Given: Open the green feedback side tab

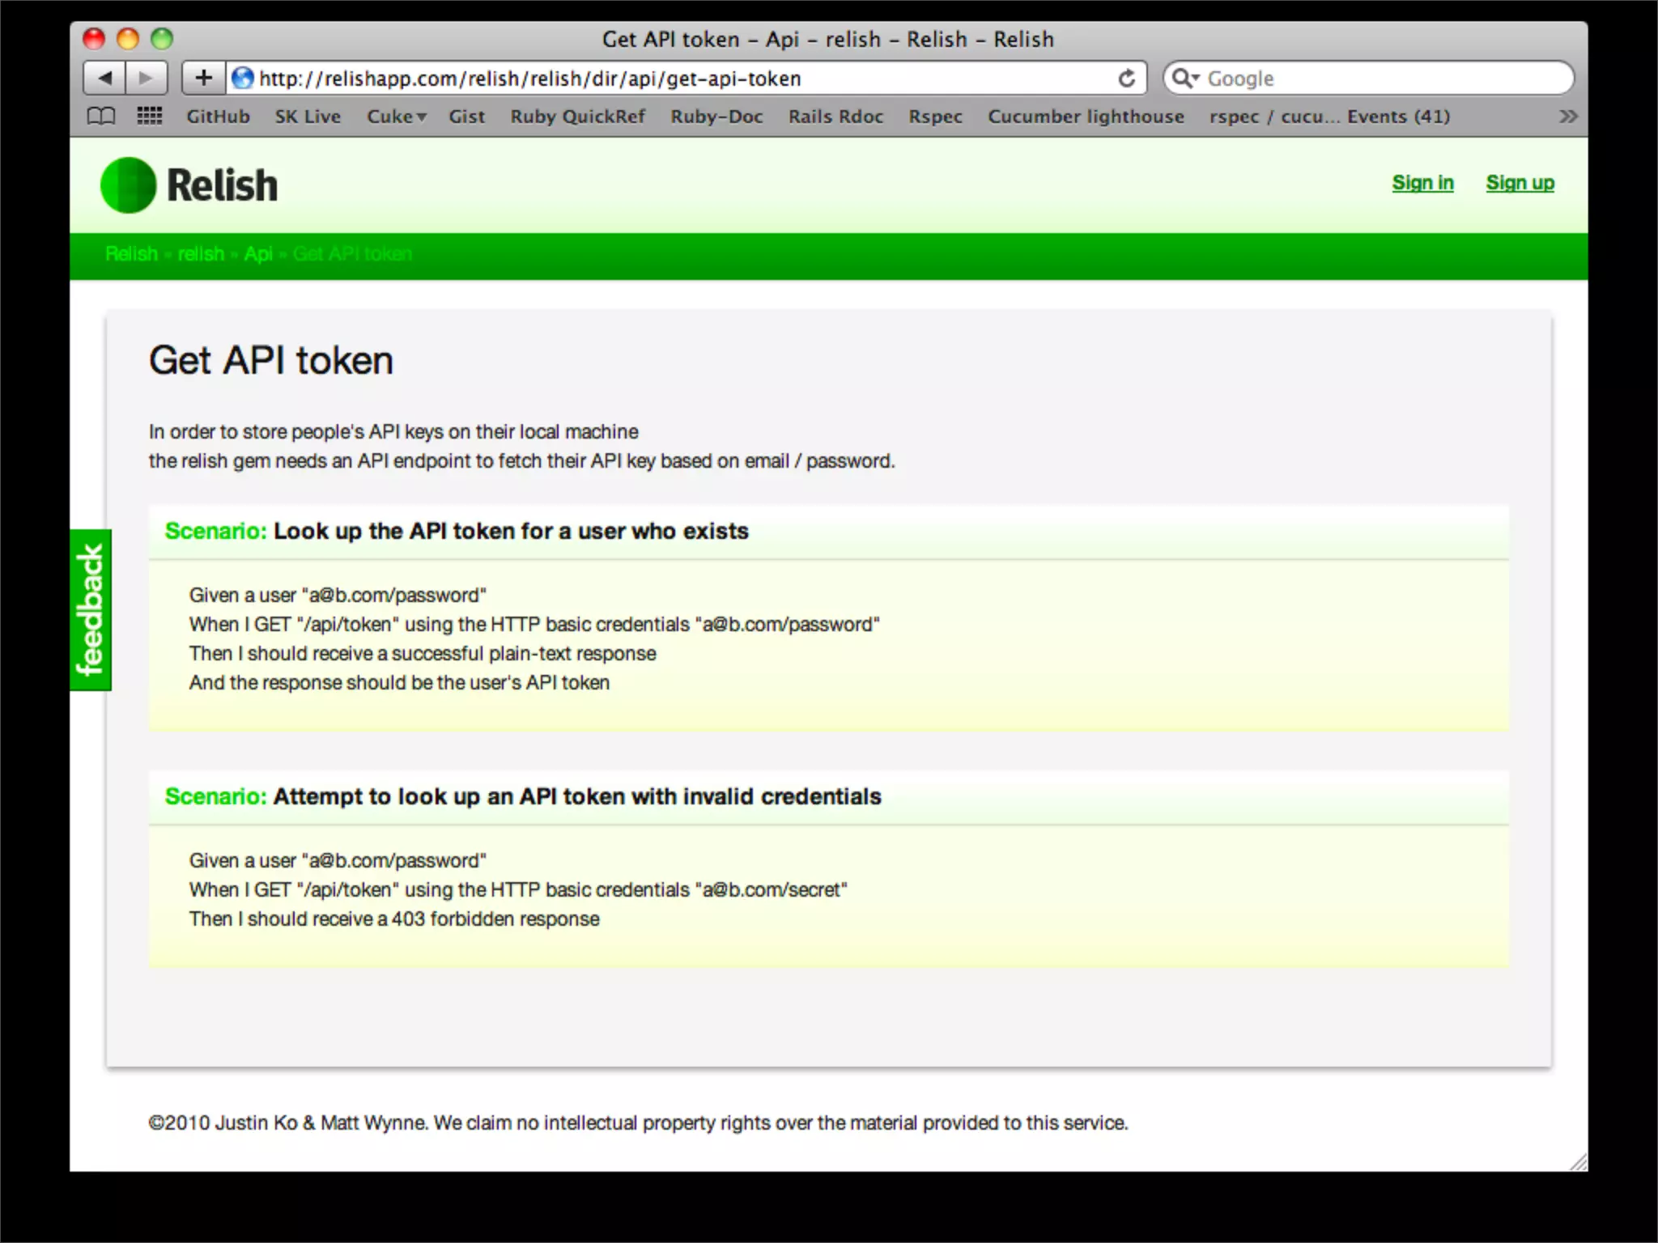Looking at the screenshot, I should 91,609.
